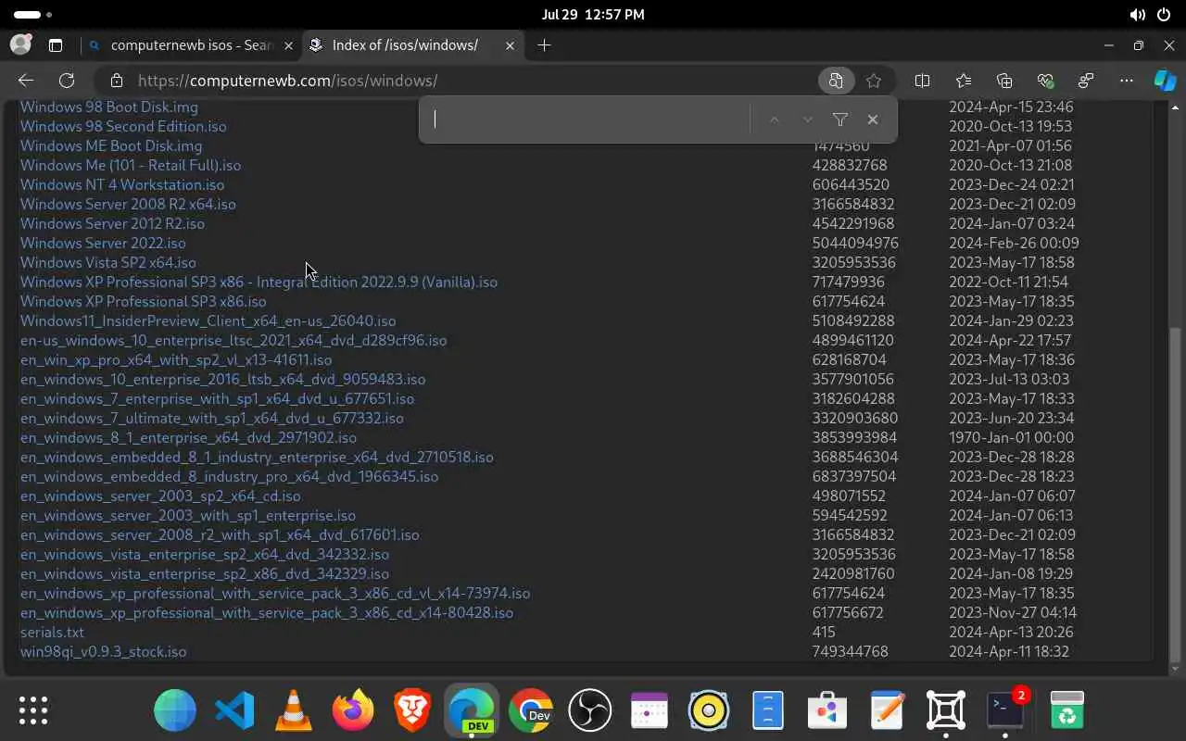Image resolution: width=1186 pixels, height=741 pixels.
Task: Open Windows Vista SP2 x64.iso link
Action: (x=108, y=262)
